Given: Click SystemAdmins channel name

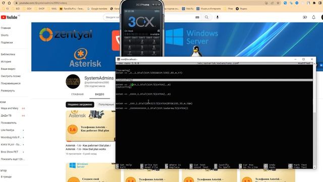Looking at the screenshot, I should click(x=99, y=78).
